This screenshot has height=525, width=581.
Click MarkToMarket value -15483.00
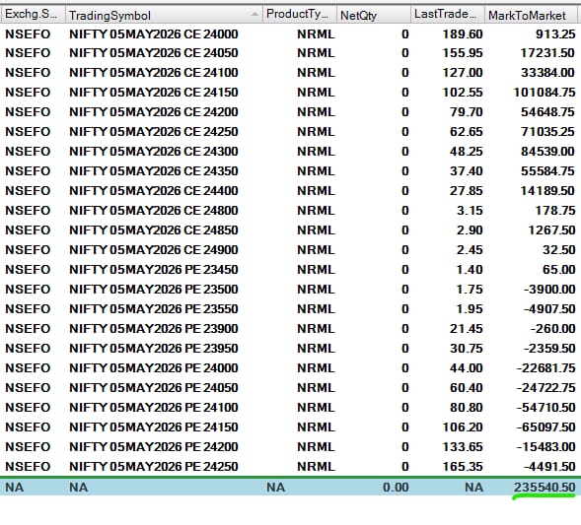coord(546,446)
